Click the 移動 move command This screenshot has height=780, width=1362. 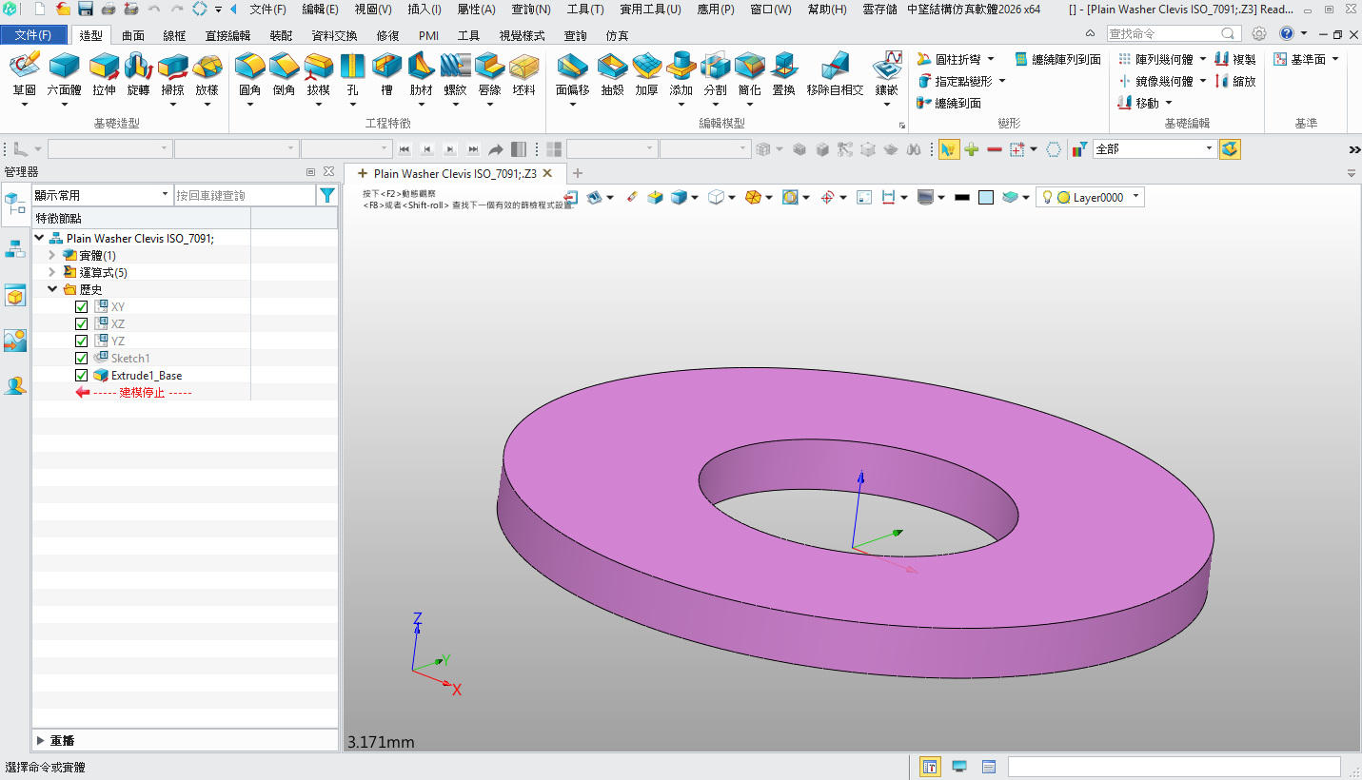[x=1138, y=103]
